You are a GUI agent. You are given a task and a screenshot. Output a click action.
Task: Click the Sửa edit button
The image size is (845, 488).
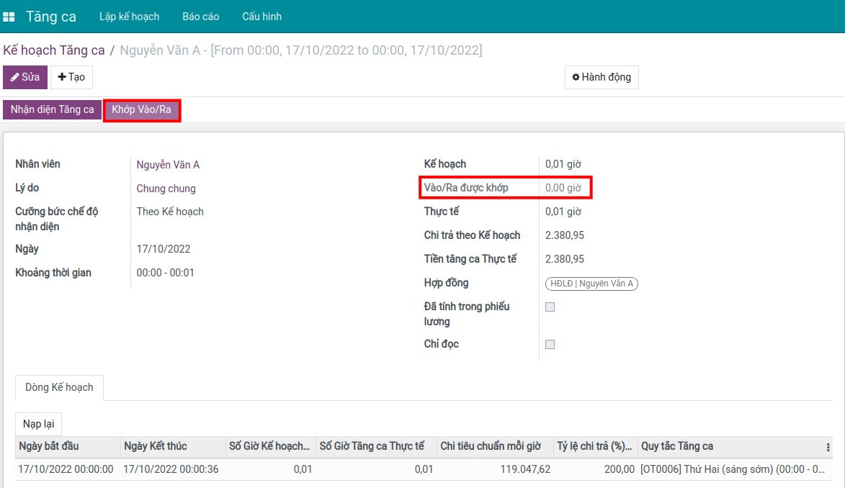(25, 77)
